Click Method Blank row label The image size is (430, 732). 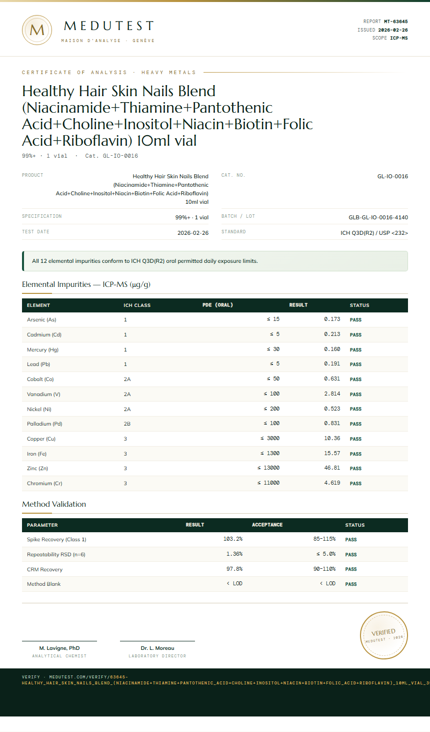43,584
